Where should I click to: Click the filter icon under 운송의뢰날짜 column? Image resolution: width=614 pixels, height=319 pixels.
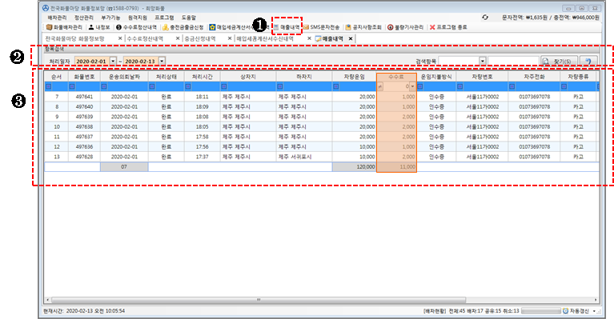[104, 86]
